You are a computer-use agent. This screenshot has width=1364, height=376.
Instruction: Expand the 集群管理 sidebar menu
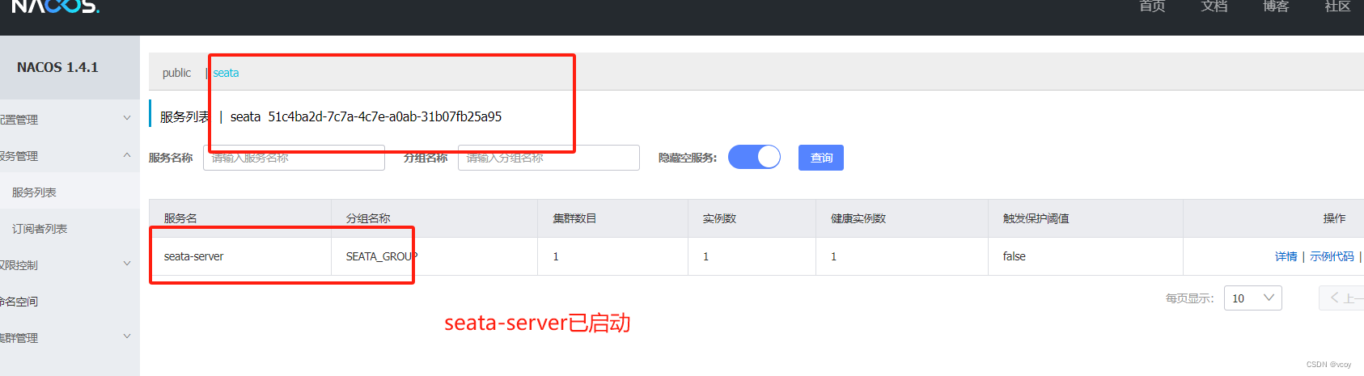[70, 337]
